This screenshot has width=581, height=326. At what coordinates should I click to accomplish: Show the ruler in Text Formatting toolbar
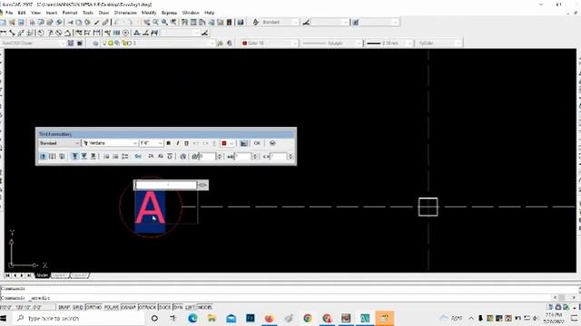point(244,143)
